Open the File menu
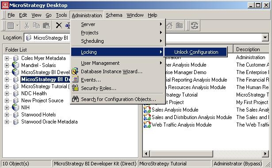The height and width of the screenshot is (168, 272). coord(11,15)
